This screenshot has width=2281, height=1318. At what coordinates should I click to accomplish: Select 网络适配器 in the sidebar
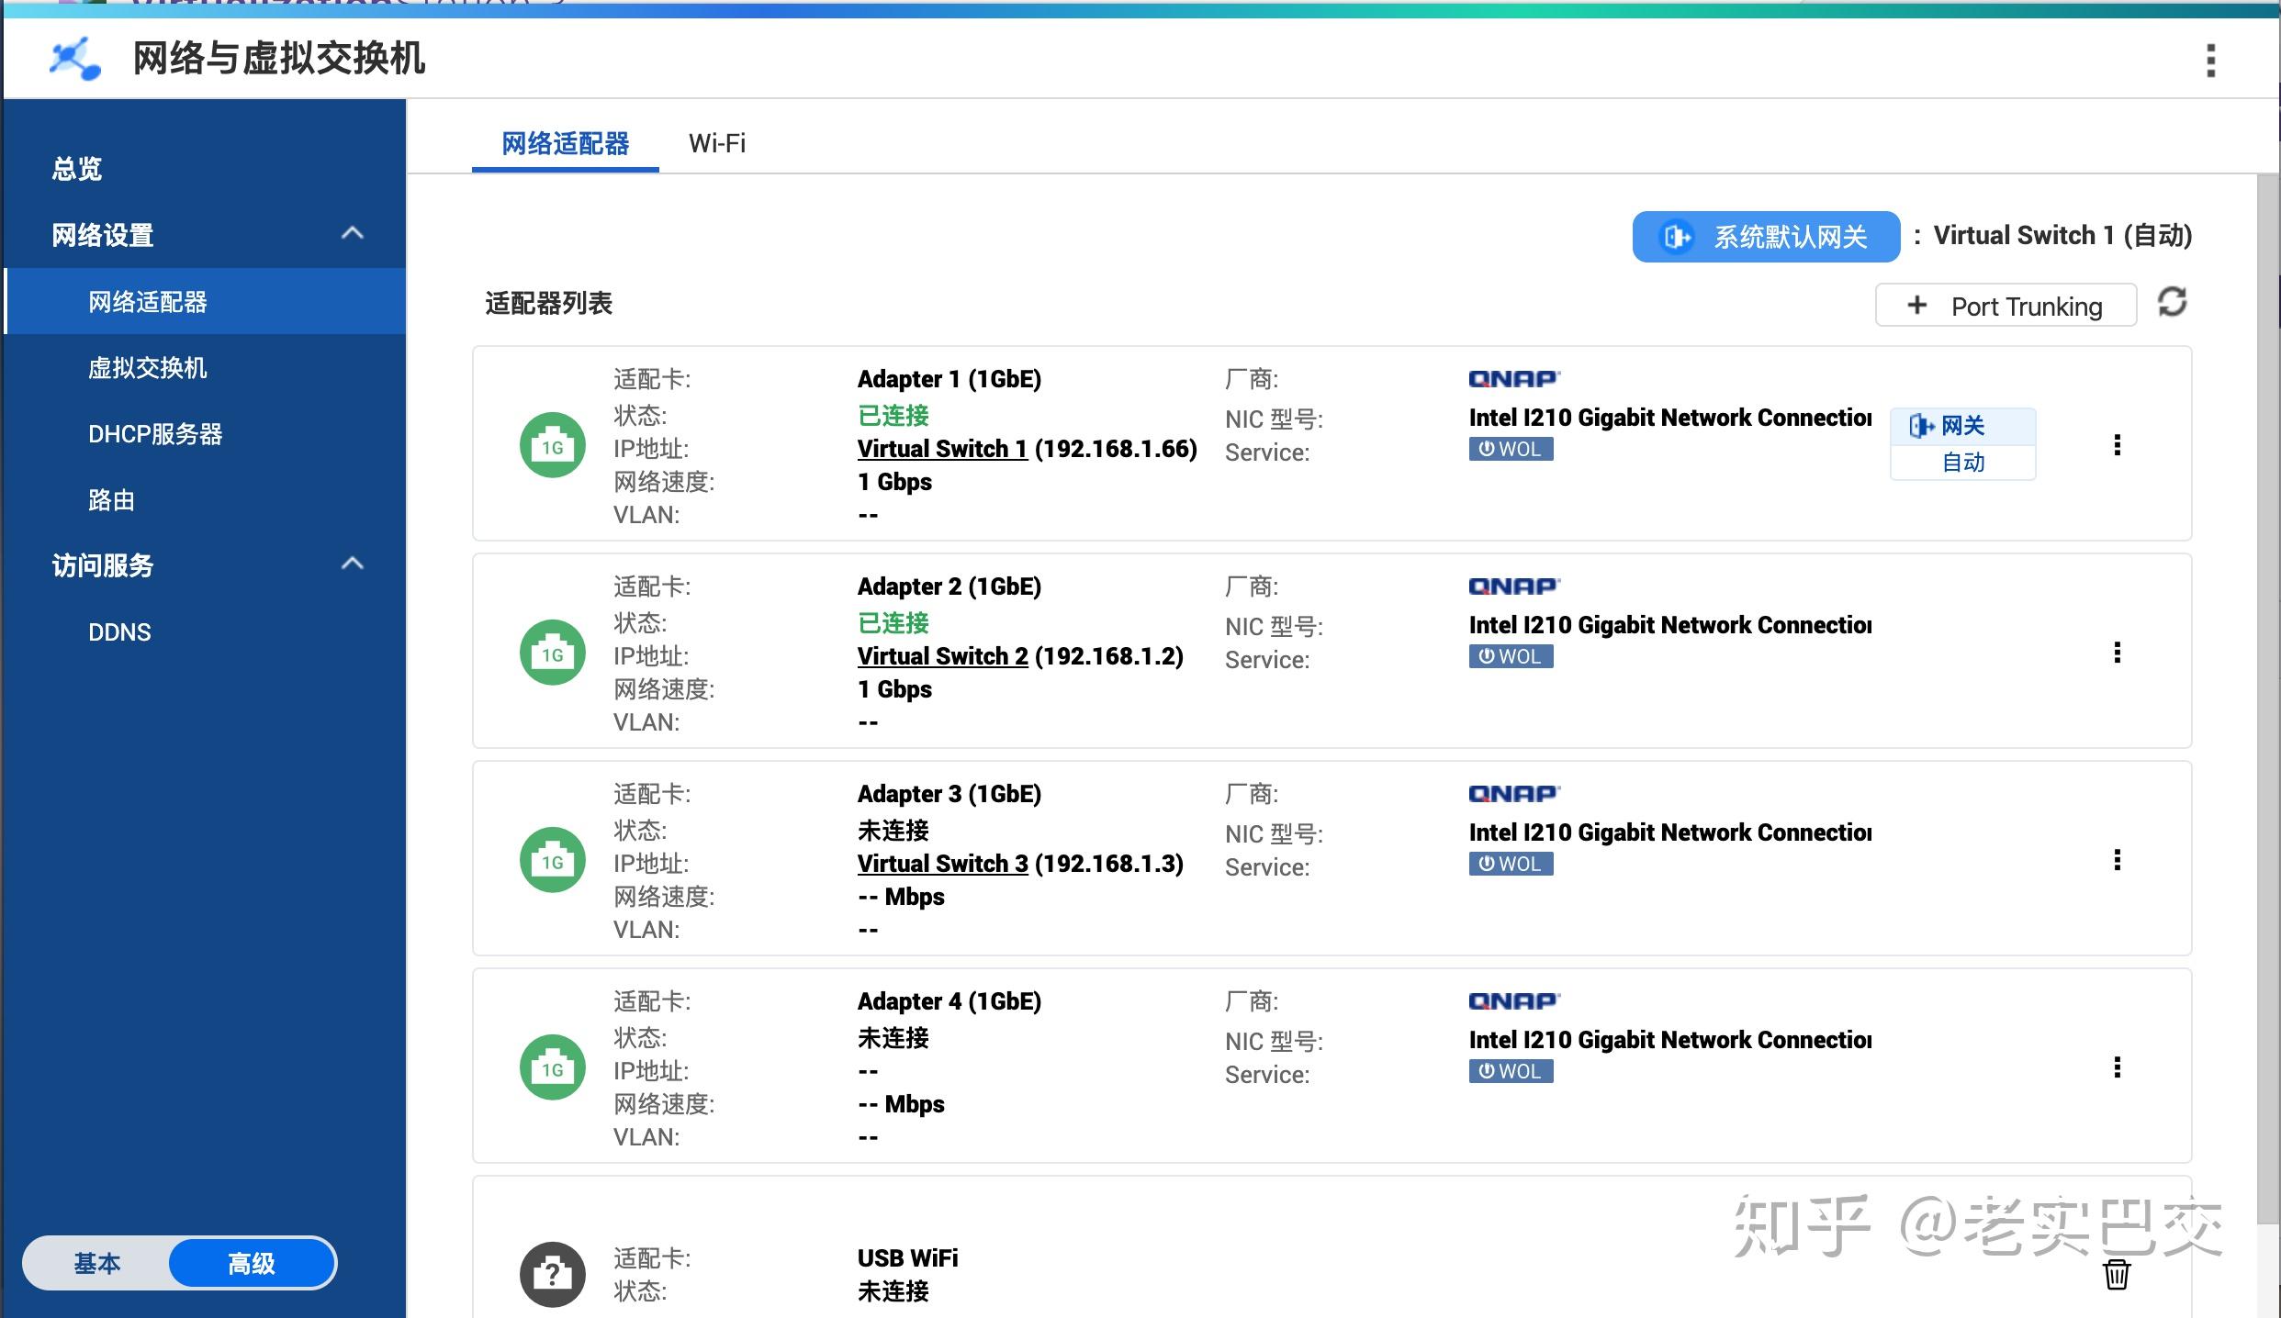coord(206,302)
